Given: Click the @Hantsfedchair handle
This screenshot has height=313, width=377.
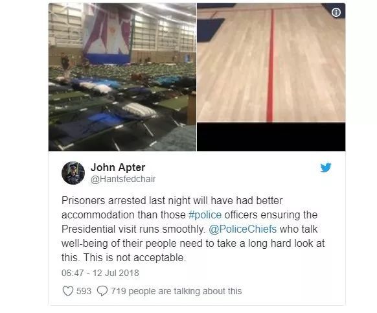Looking at the screenshot, I should [123, 179].
